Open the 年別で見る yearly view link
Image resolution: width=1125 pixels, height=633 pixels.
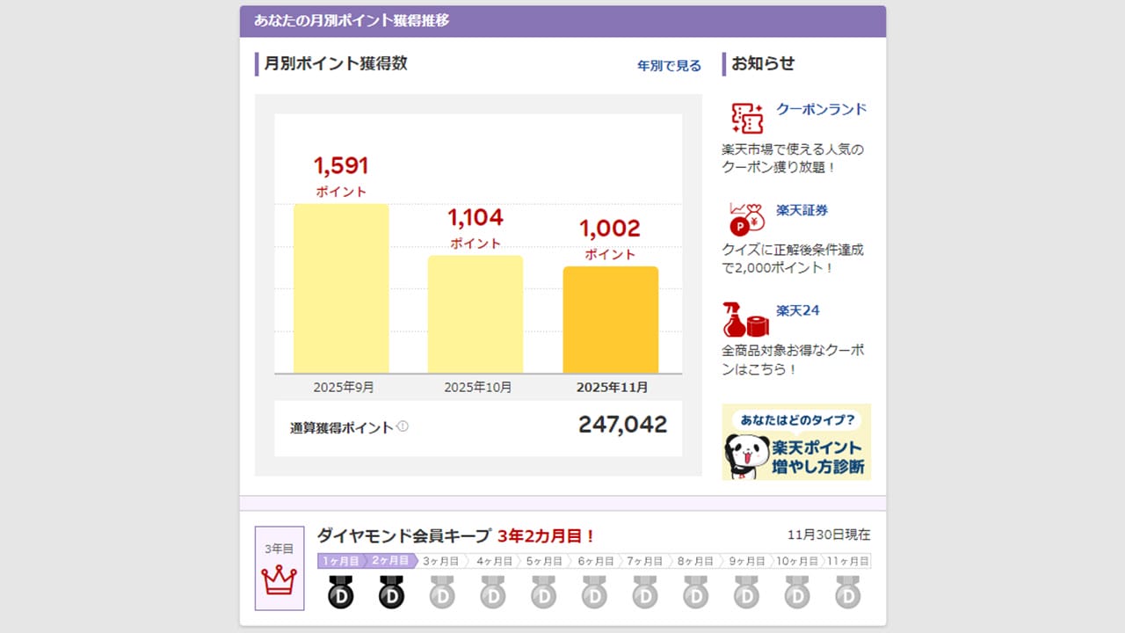coord(668,65)
